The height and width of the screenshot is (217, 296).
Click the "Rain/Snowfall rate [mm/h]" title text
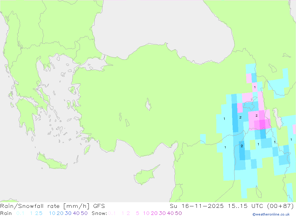point(45,206)
